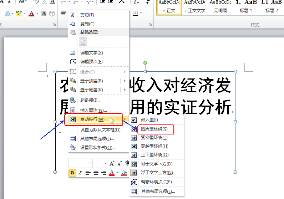The height and width of the screenshot is (199, 284).
Task: Select 衬于文字下方 option
Action: point(156,164)
